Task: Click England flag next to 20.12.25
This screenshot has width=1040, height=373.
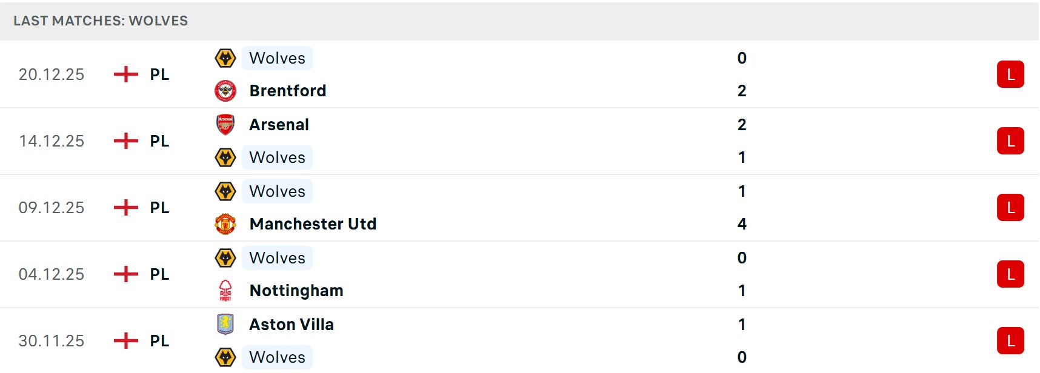Action: (x=126, y=74)
